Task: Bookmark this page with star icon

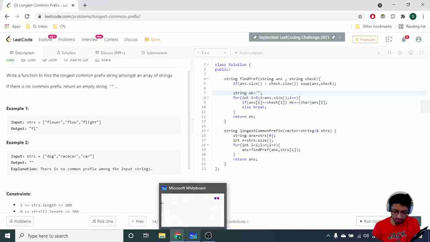Action: click(x=360, y=16)
